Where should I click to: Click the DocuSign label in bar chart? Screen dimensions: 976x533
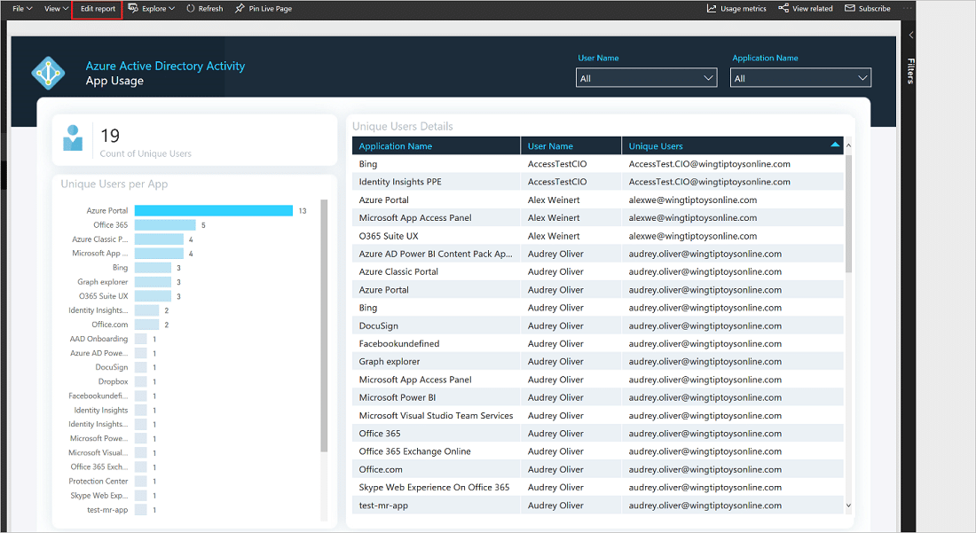pyautogui.click(x=112, y=367)
